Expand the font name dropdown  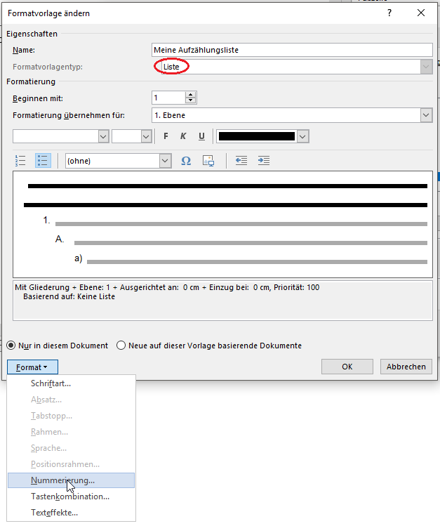click(103, 136)
